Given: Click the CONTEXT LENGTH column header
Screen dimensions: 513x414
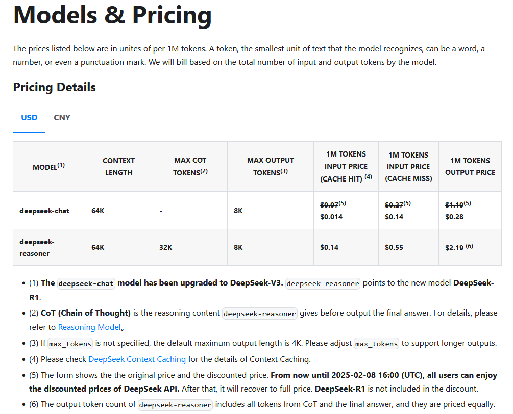Looking at the screenshot, I should pyautogui.click(x=119, y=166).
